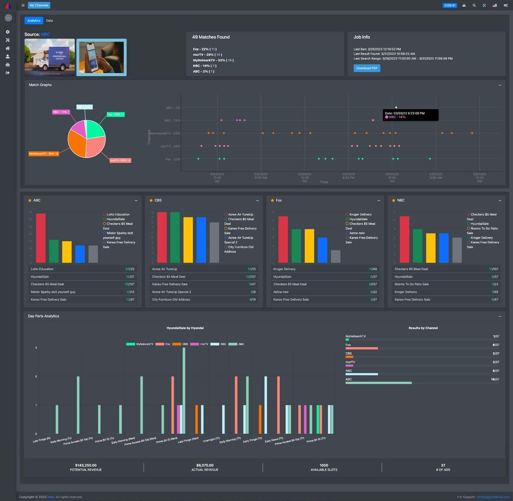This screenshot has width=513, height=501.
Task: Switch to the Analytics tab
Action: [x=34, y=21]
